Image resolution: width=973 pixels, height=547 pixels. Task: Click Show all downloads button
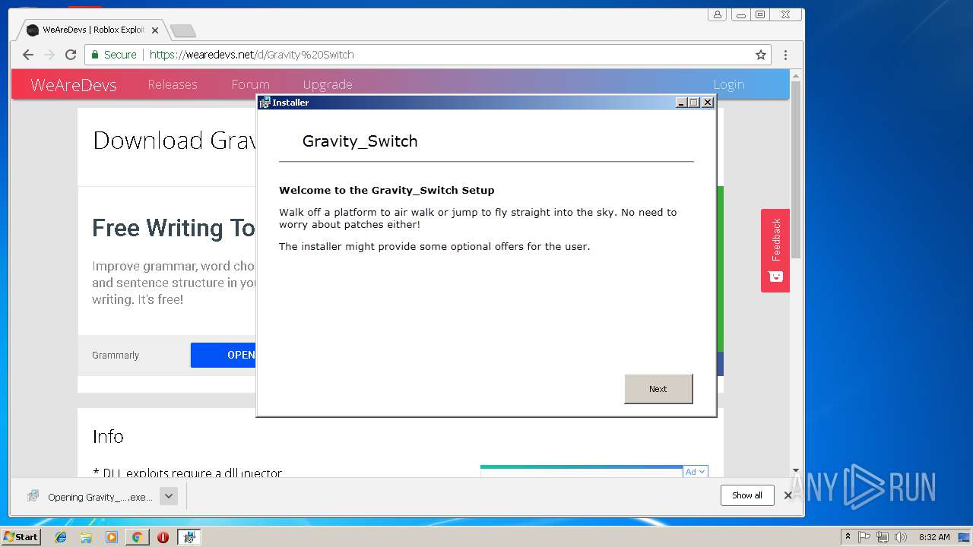747,495
